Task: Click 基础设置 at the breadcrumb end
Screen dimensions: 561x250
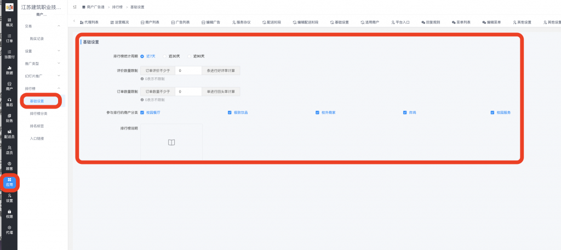Action: coord(138,7)
